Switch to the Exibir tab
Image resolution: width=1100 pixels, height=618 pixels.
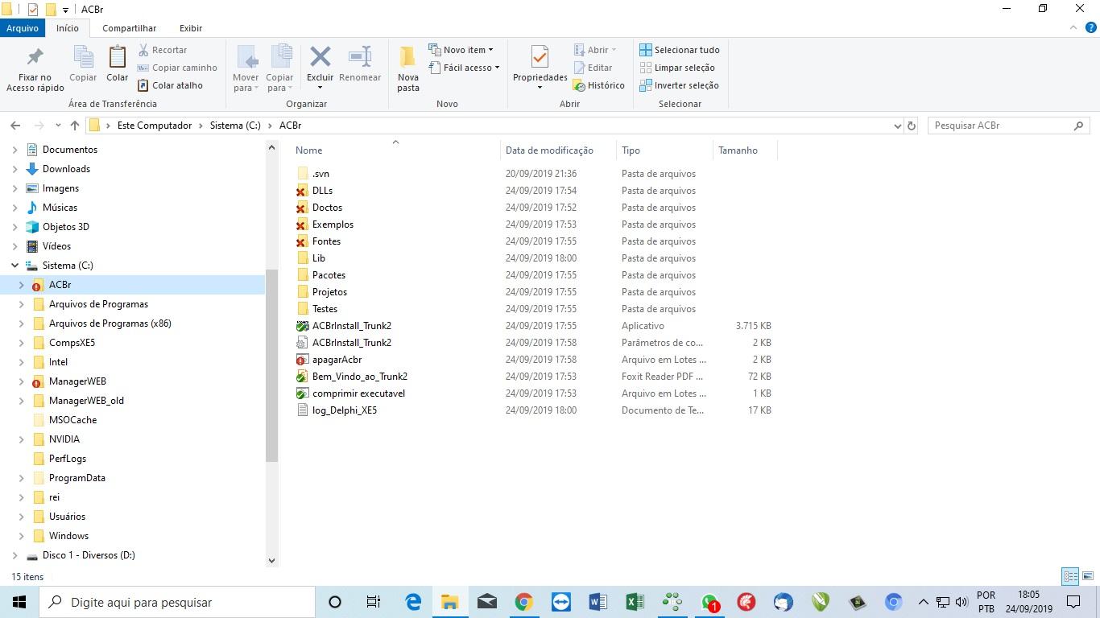point(191,28)
